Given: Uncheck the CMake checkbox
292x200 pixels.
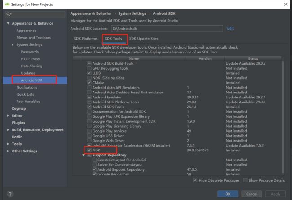Looking at the screenshot, I should pyautogui.click(x=89, y=83).
